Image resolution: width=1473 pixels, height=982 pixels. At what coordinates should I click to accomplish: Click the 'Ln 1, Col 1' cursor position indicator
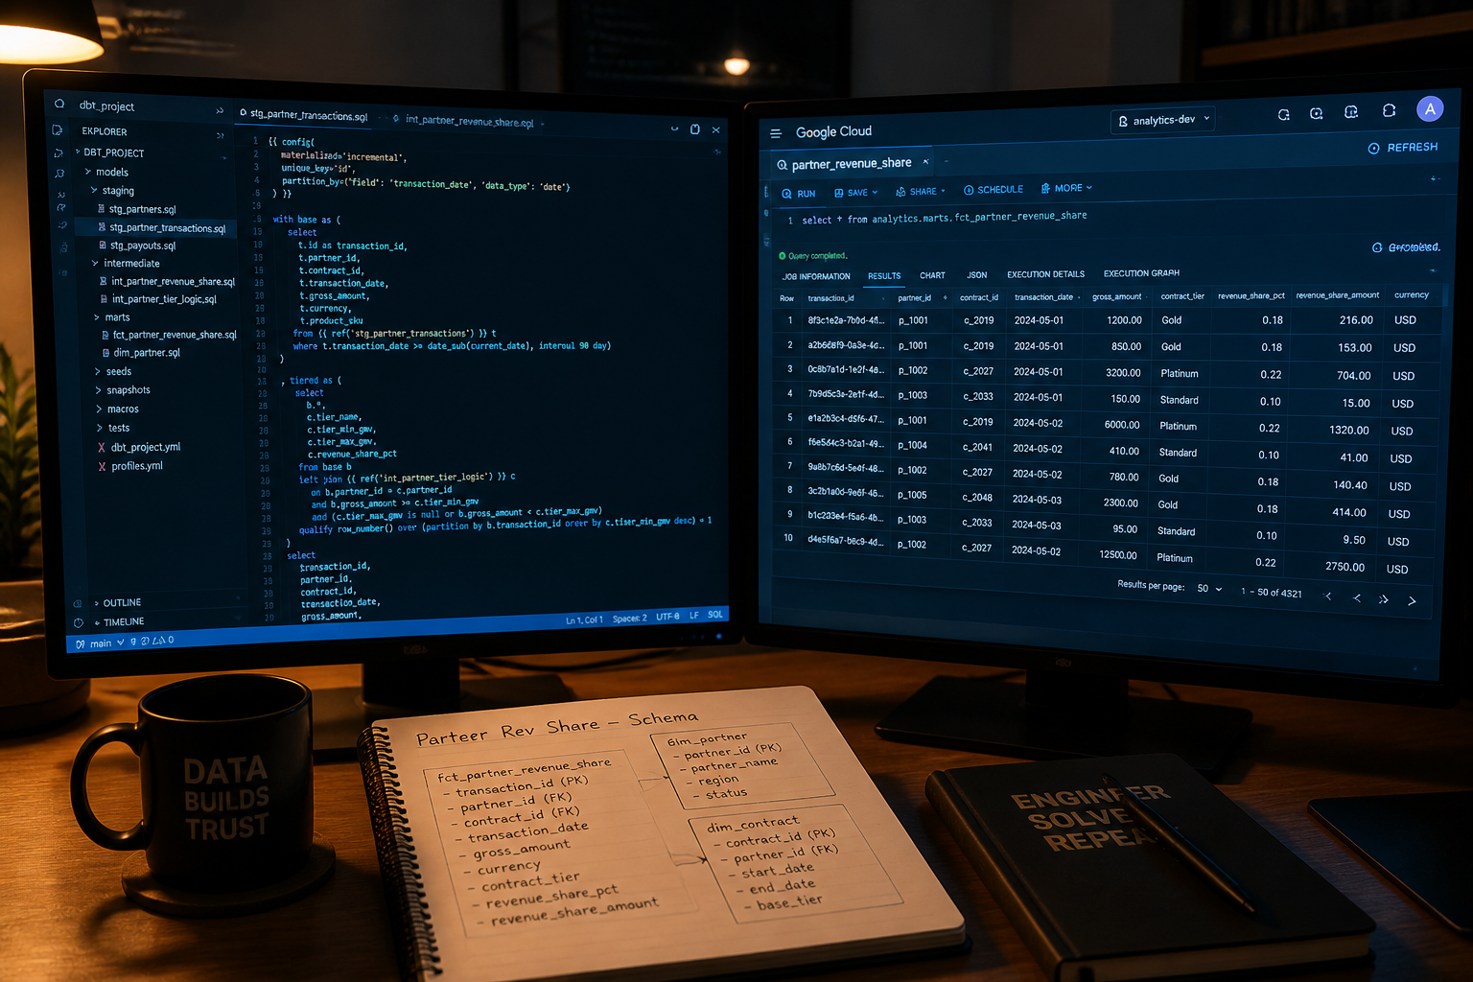click(x=584, y=620)
